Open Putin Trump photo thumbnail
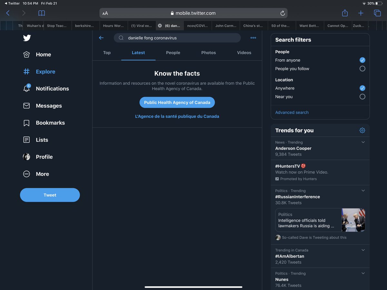387x290 pixels. [x=353, y=220]
